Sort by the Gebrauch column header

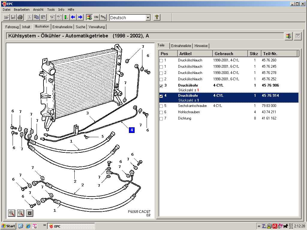[x=230, y=54]
